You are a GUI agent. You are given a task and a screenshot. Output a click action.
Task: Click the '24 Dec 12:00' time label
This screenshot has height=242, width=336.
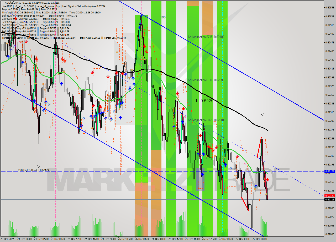point(75,239)
